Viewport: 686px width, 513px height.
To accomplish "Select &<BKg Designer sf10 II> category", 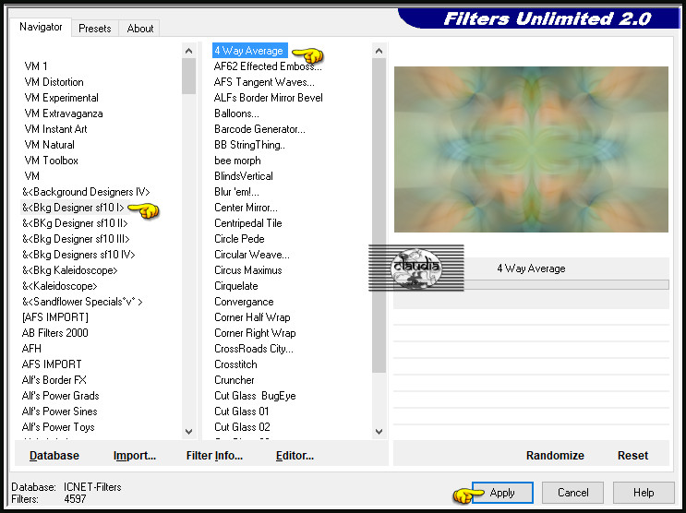I will (x=75, y=223).
